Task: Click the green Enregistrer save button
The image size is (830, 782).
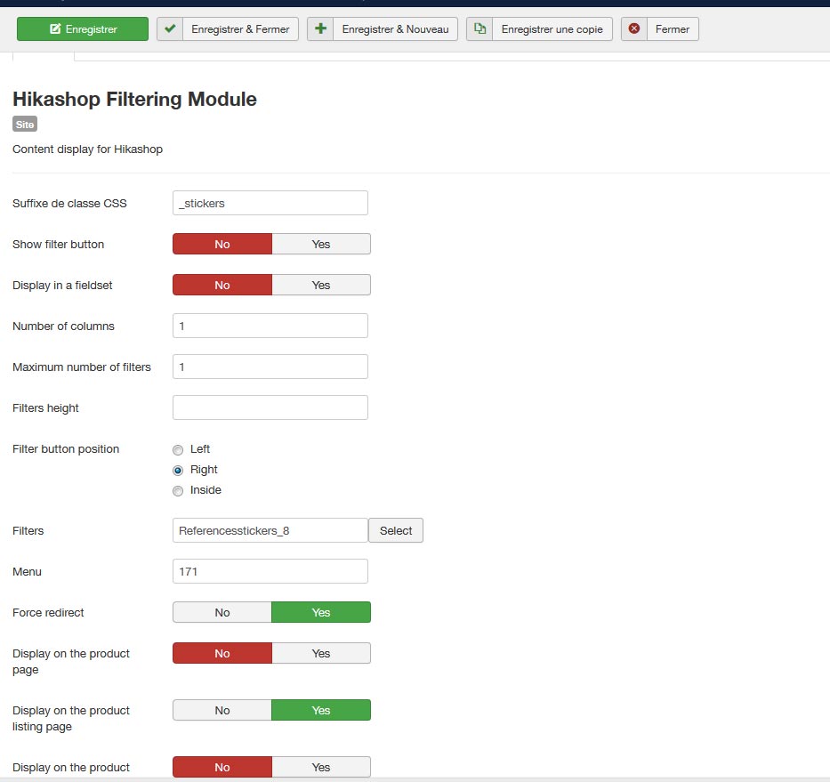Action: 83,29
